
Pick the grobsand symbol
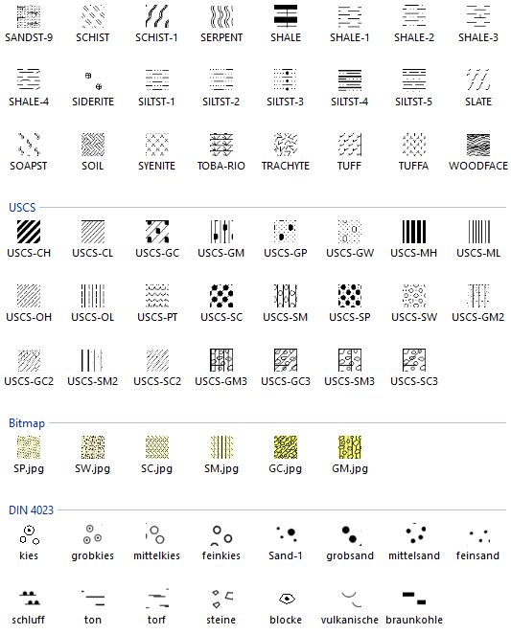coord(350,534)
